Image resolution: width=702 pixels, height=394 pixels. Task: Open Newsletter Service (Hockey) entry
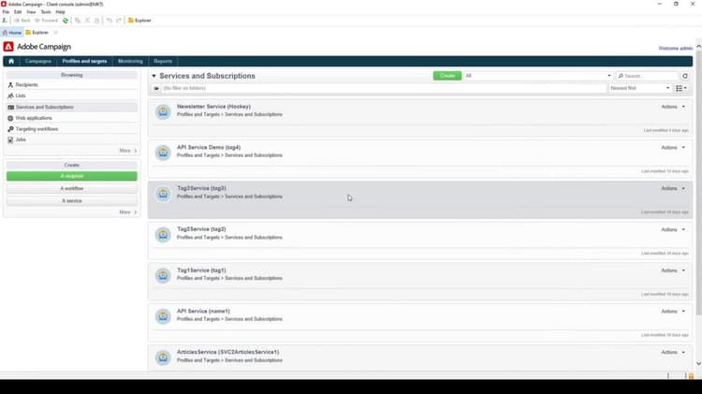(213, 107)
